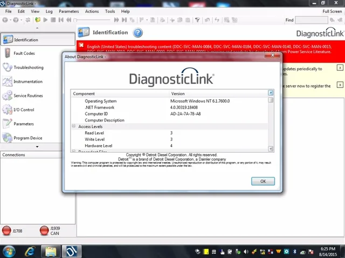This screenshot has width=345, height=258.
Task: Click in the Find input field
Action: [x=312, y=20]
